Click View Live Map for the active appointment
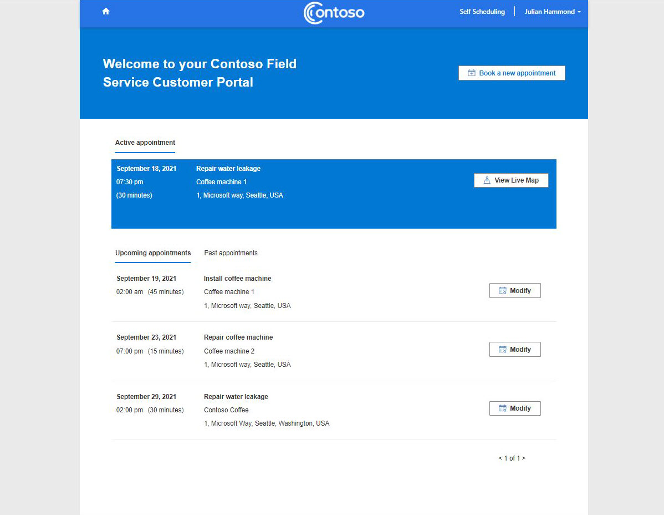This screenshot has height=515, width=664. (x=510, y=180)
